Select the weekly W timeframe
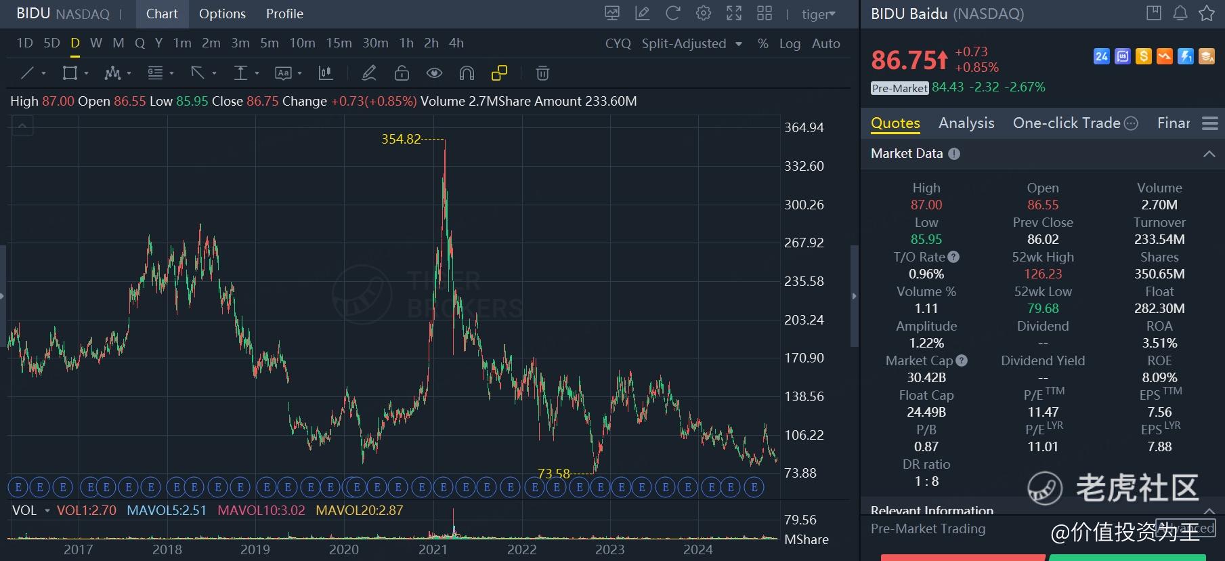 (96, 43)
